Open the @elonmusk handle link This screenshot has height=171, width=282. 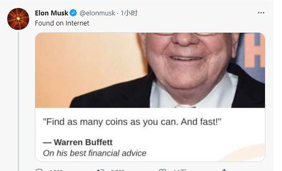coord(97,13)
